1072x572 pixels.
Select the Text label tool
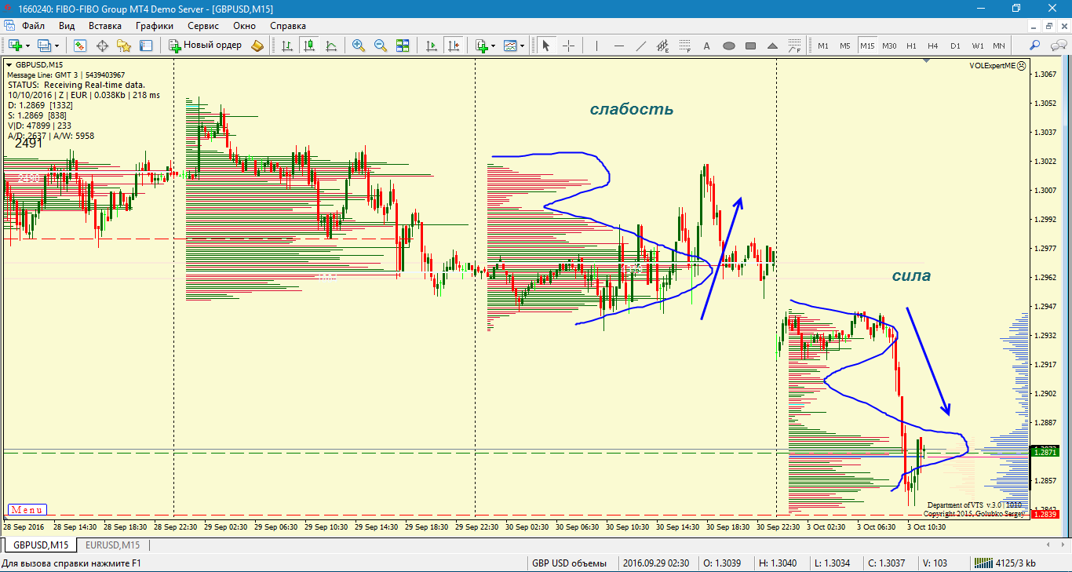pyautogui.click(x=706, y=46)
